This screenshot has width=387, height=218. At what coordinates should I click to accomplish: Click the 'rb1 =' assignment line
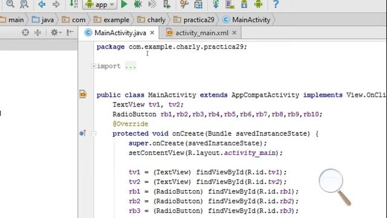(213, 191)
